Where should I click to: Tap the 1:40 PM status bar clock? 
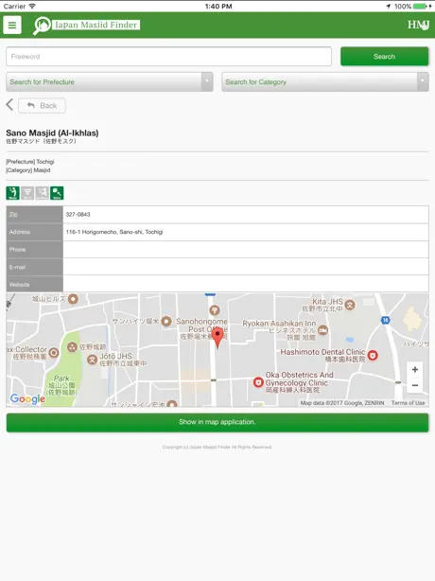tap(218, 7)
